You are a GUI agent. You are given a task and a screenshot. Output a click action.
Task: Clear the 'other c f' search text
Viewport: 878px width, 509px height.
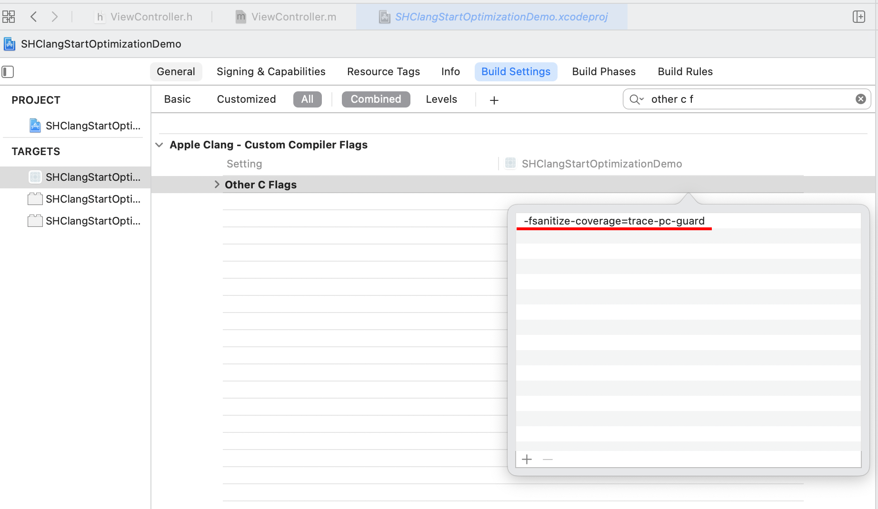[860, 99]
